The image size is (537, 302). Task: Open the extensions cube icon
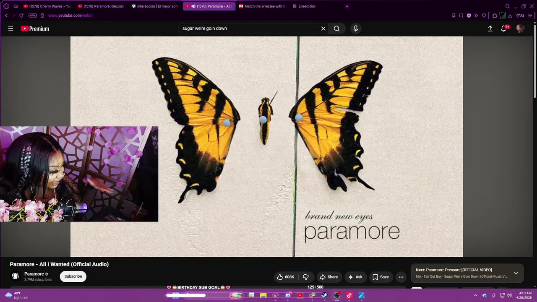coord(495,16)
